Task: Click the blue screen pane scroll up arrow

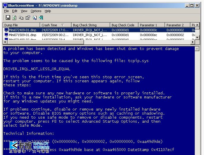Action: 197,49
